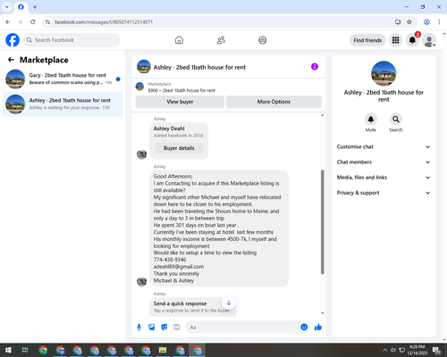Open the apps grid menu icon

[x=395, y=40]
